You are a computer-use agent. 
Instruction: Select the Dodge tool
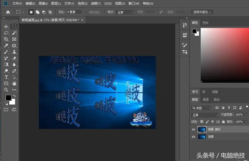point(6,71)
